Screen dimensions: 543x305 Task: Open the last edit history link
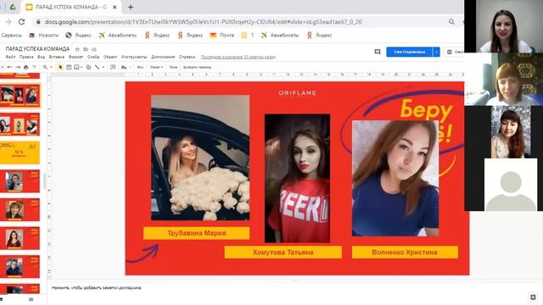[238, 57]
